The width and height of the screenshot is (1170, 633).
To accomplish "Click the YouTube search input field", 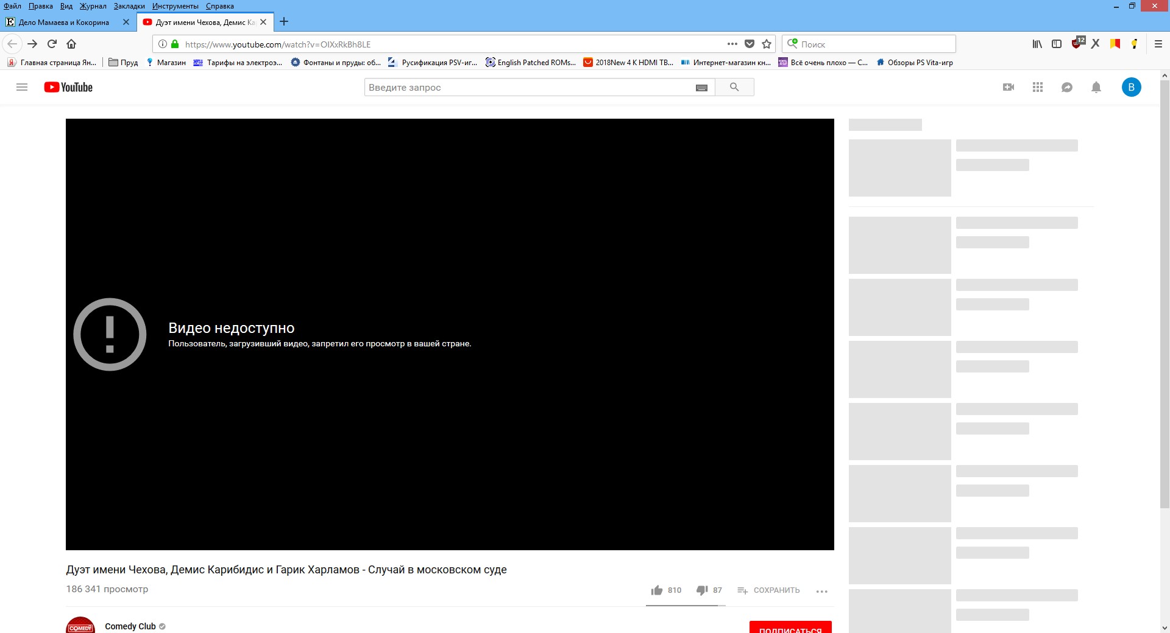I will (x=527, y=87).
